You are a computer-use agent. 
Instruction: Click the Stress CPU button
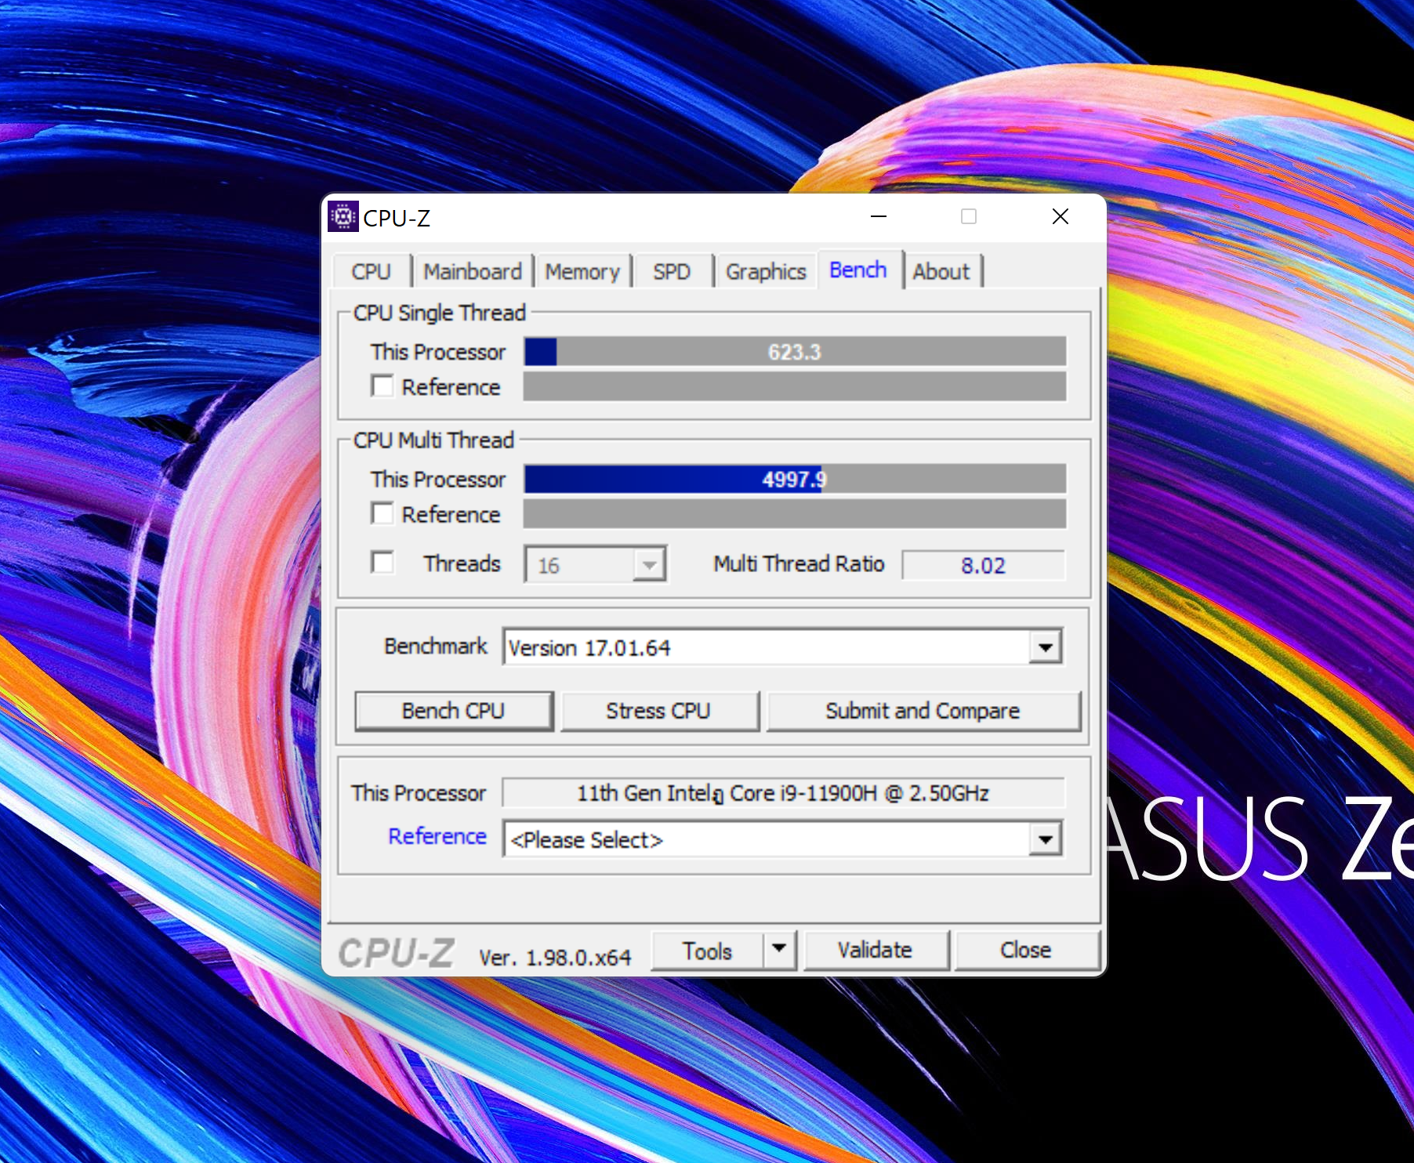pos(659,711)
